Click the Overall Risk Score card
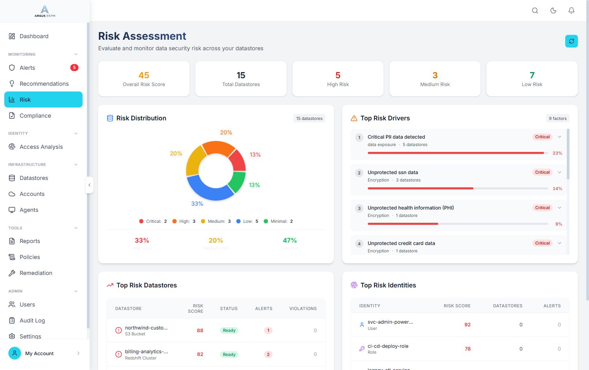The width and height of the screenshot is (589, 370). click(144, 79)
